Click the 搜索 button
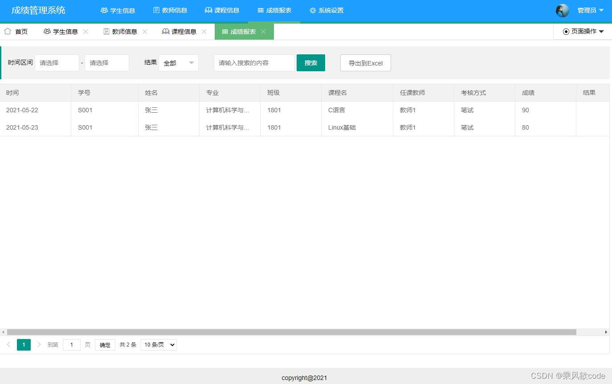 [x=310, y=63]
